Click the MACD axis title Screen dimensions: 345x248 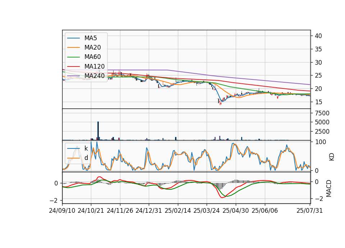[329, 188]
